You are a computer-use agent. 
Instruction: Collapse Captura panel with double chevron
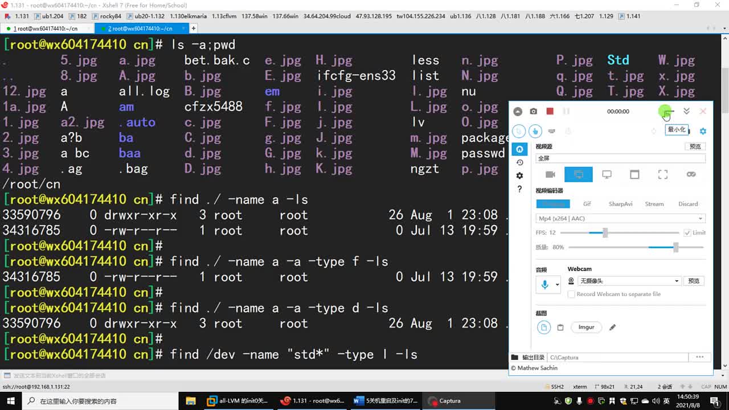click(686, 112)
